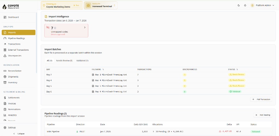279x136 pixels.
Task: Open the Platform Admin user menu
Action: click(263, 5)
